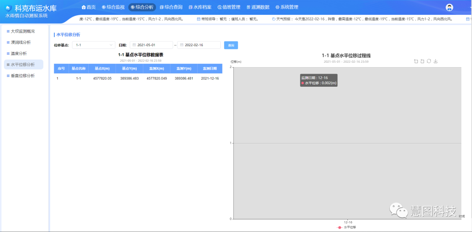Go to 首页 in top navigation
The width and height of the screenshot is (472, 232).
(x=89, y=7)
